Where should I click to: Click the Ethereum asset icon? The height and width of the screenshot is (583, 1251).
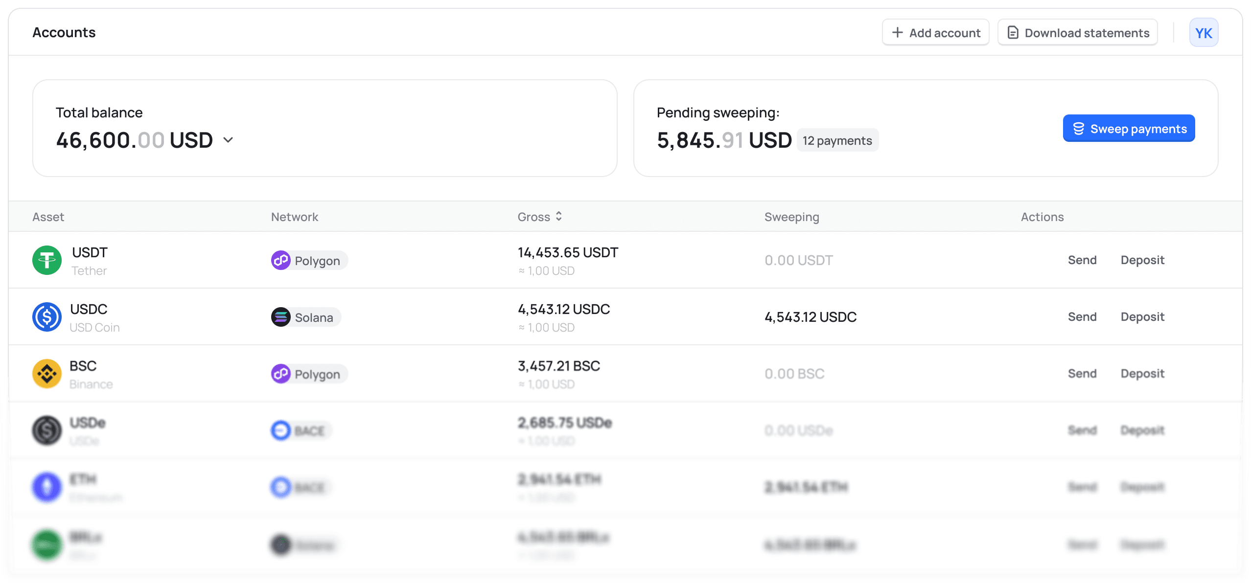pos(46,487)
